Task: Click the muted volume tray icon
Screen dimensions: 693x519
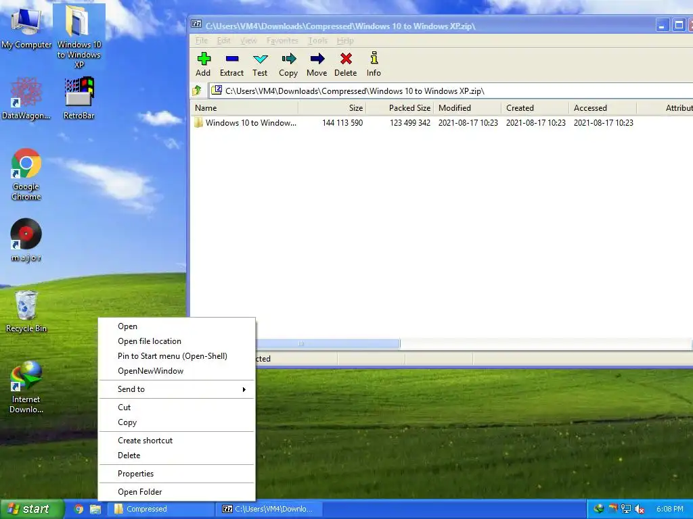Action: click(x=639, y=509)
